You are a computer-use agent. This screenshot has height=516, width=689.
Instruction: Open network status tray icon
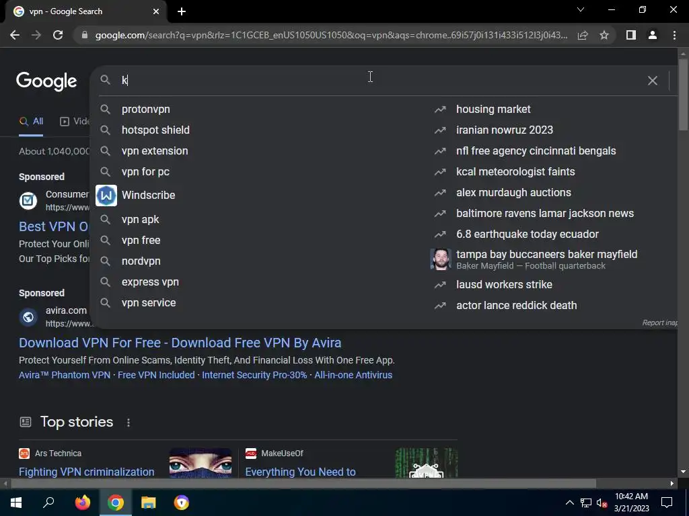(586, 503)
